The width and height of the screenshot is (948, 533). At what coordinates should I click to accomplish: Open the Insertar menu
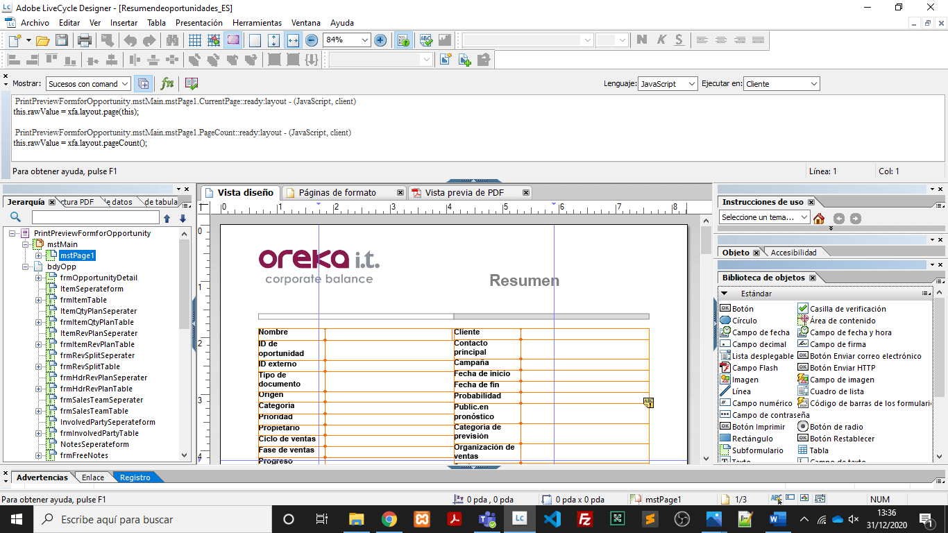pyautogui.click(x=124, y=23)
